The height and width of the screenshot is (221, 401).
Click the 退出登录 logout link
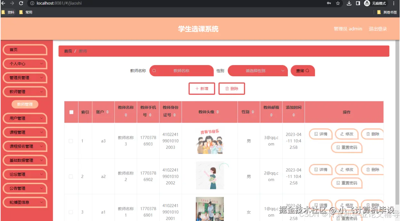[378, 29]
